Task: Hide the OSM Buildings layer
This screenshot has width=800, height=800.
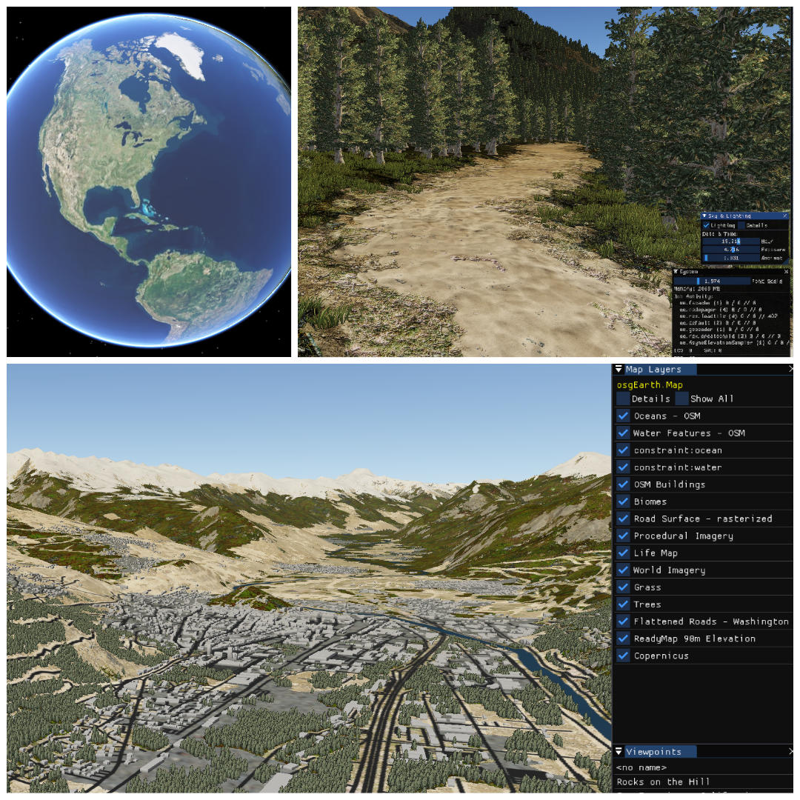Action: coord(623,484)
